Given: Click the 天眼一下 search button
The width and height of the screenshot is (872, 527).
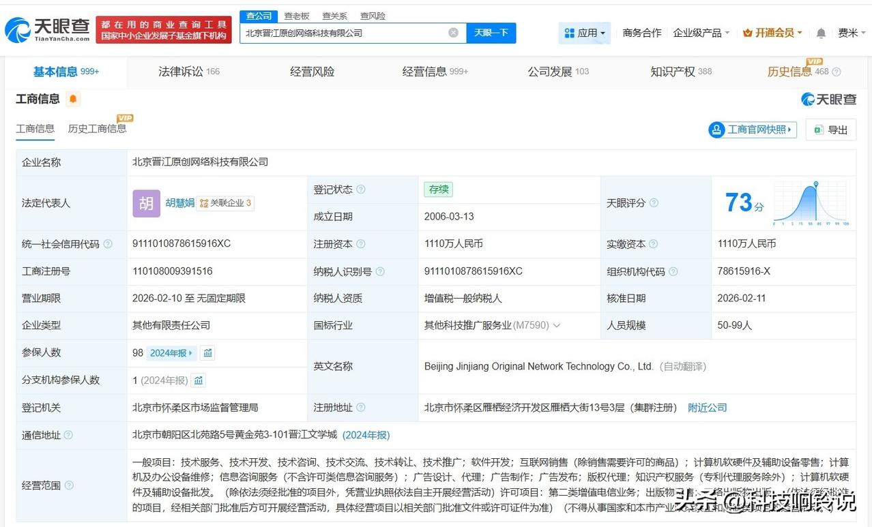Looking at the screenshot, I should pos(491,33).
